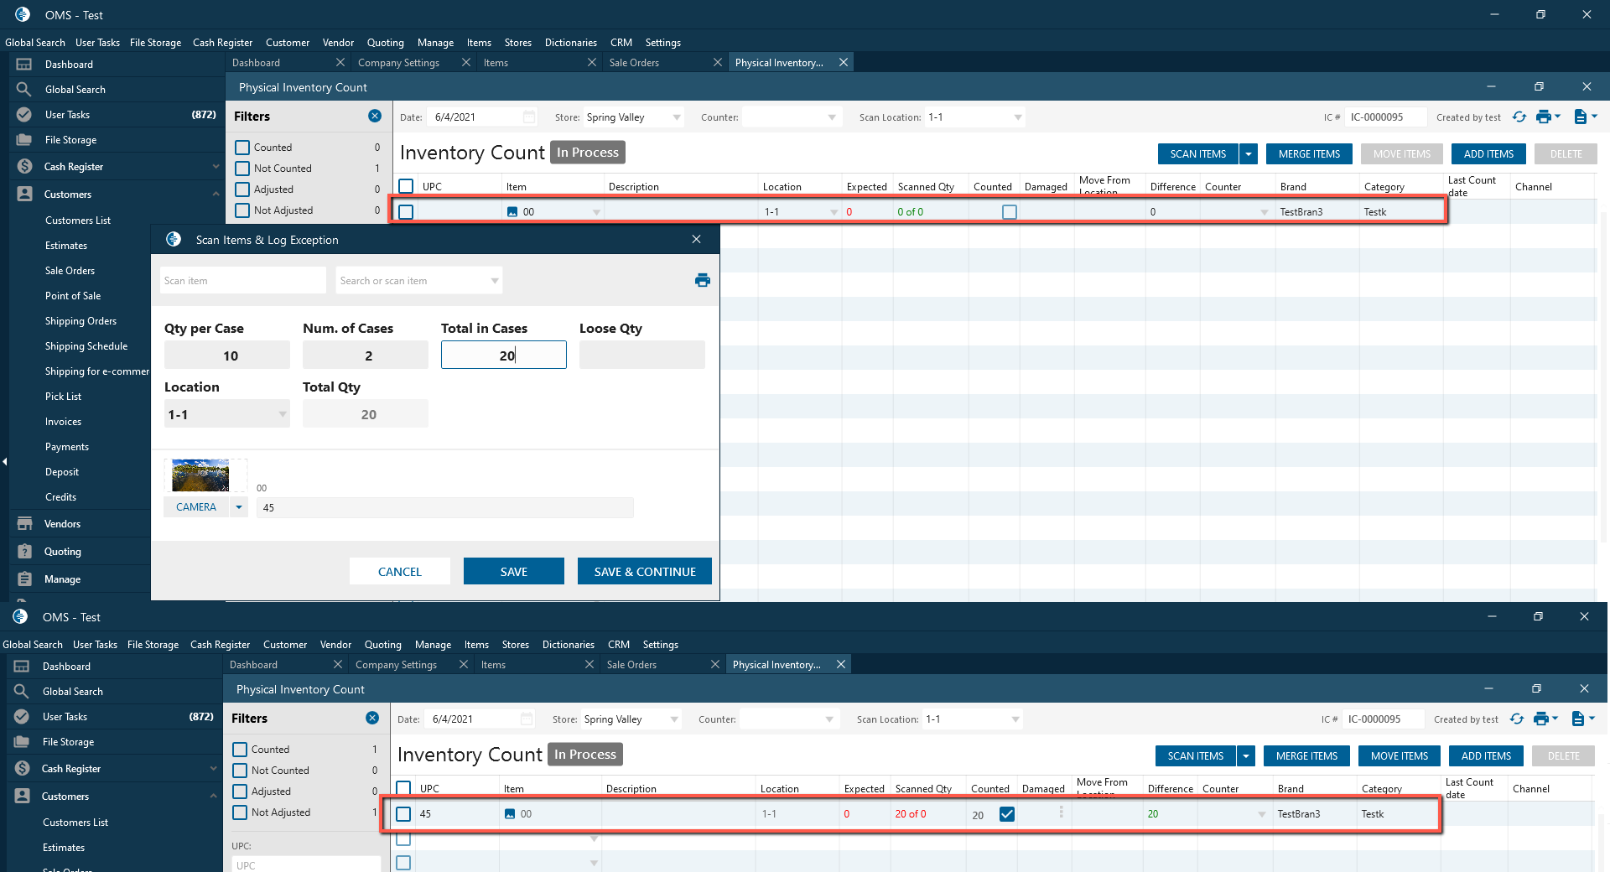This screenshot has height=872, width=1610.
Task: Click Cash Register dollar icon in lower sidebar
Action: 21,769
